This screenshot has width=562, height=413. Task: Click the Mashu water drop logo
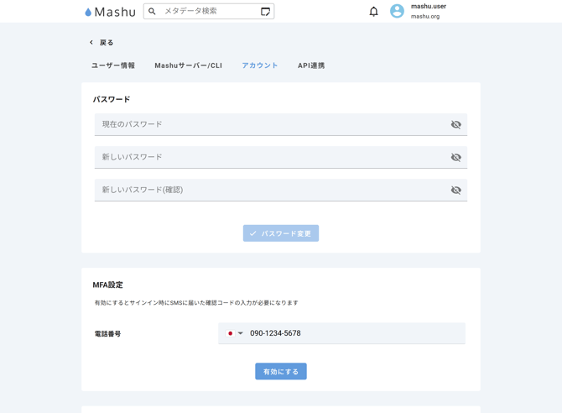coord(88,12)
